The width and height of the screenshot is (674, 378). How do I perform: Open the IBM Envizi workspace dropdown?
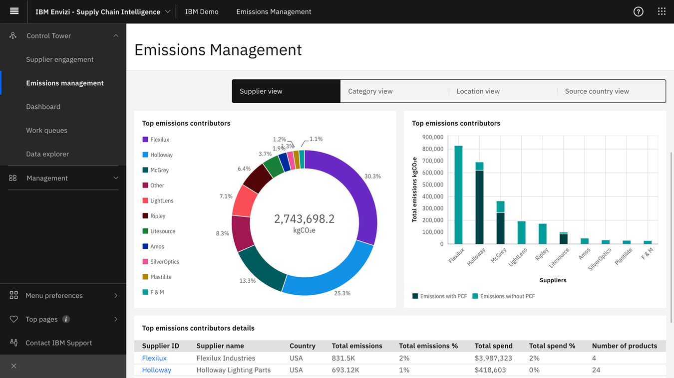click(x=167, y=11)
